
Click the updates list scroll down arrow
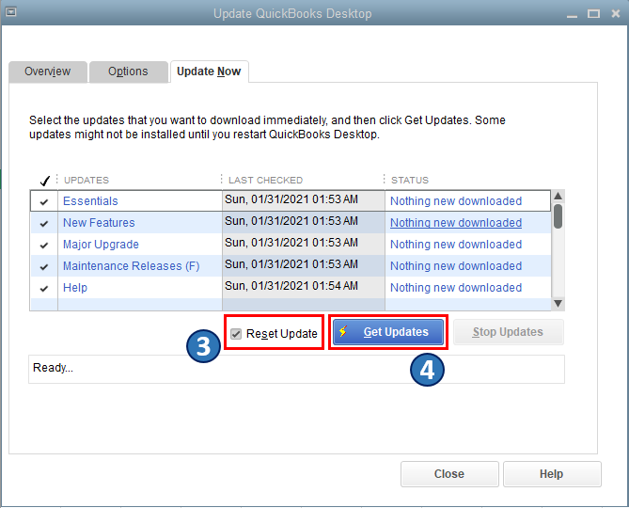pyautogui.click(x=558, y=303)
